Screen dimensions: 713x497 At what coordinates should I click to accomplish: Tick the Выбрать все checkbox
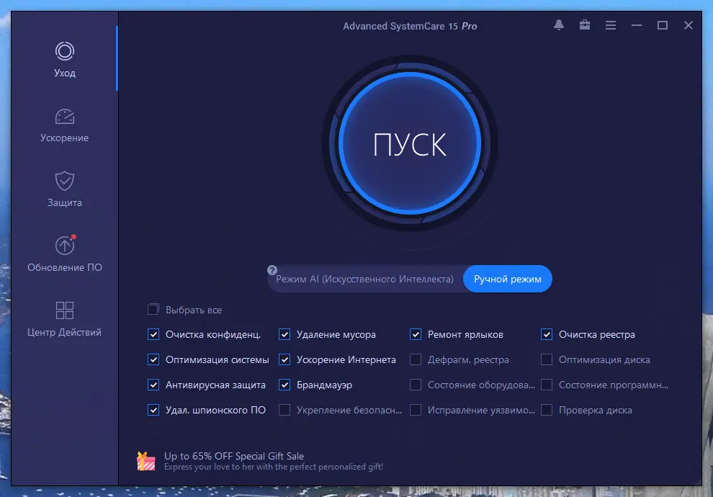[x=153, y=310]
